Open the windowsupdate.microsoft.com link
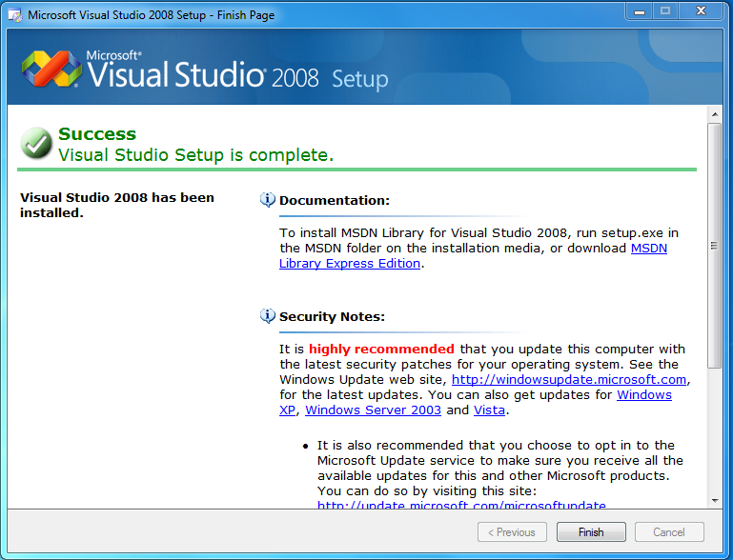This screenshot has height=560, width=733. (x=569, y=379)
